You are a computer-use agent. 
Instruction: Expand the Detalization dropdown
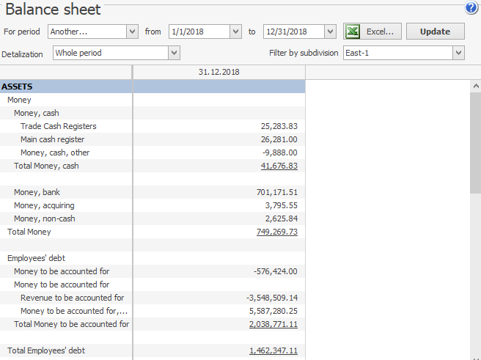pos(174,53)
